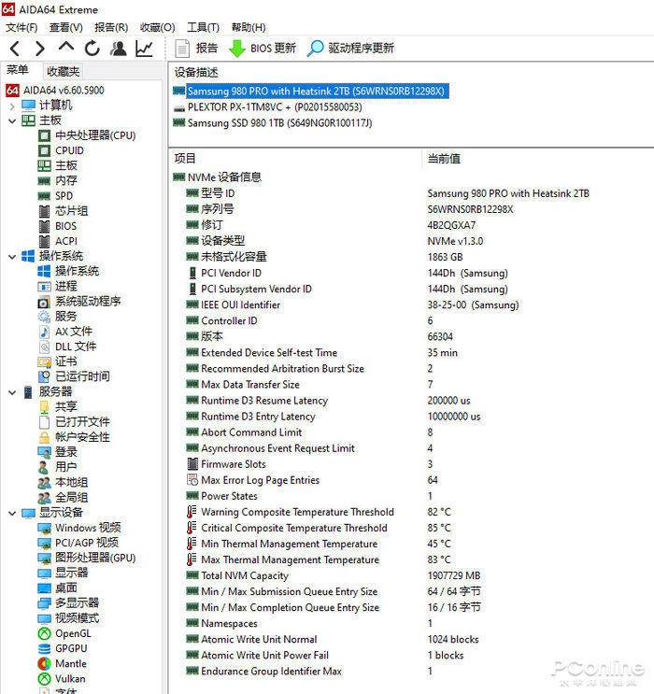Open the 查看(V) menu

coord(66,27)
